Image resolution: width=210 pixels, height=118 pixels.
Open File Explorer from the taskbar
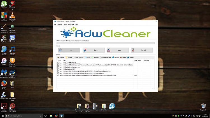coord(51,116)
